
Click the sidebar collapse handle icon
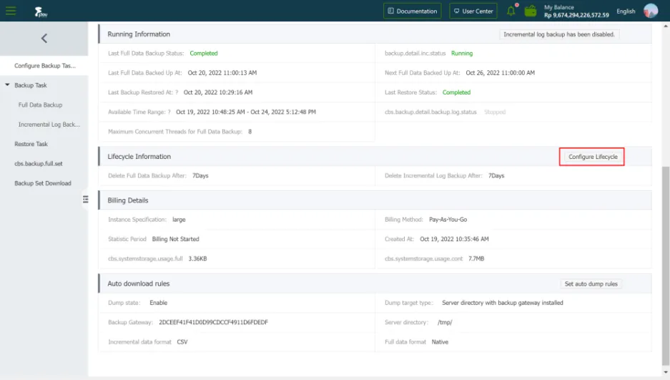pos(85,200)
